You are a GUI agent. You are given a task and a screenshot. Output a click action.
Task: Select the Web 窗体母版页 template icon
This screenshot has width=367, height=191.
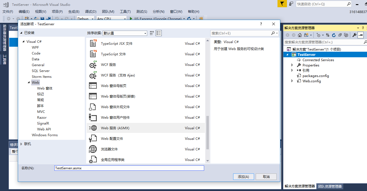(93, 86)
